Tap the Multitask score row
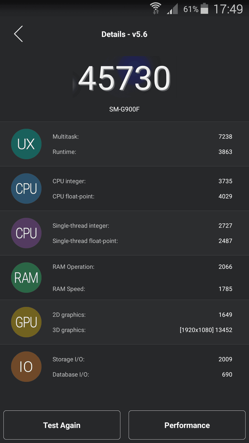The height and width of the screenshot is (443, 249). point(143,137)
